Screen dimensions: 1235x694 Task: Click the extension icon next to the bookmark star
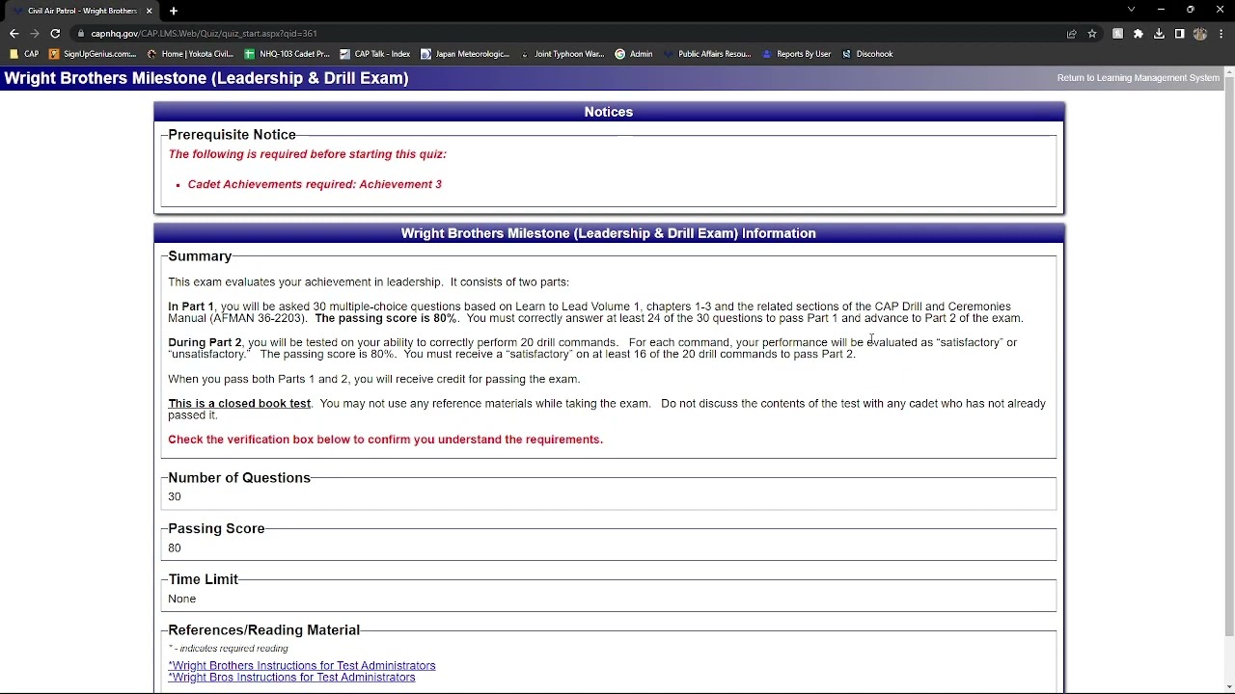pyautogui.click(x=1117, y=34)
